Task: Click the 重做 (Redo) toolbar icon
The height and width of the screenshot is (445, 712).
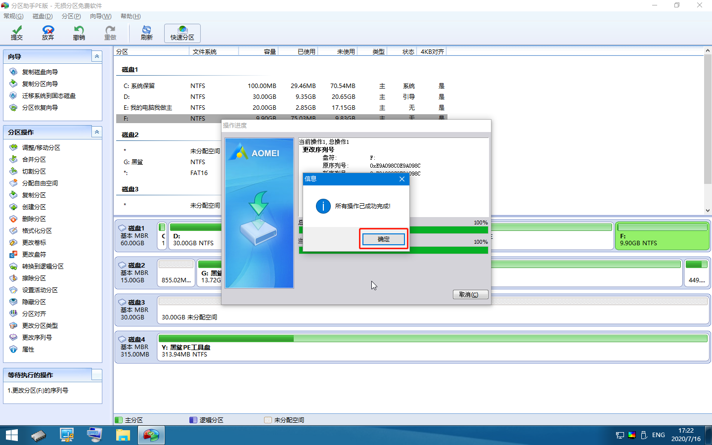Action: tap(110, 33)
